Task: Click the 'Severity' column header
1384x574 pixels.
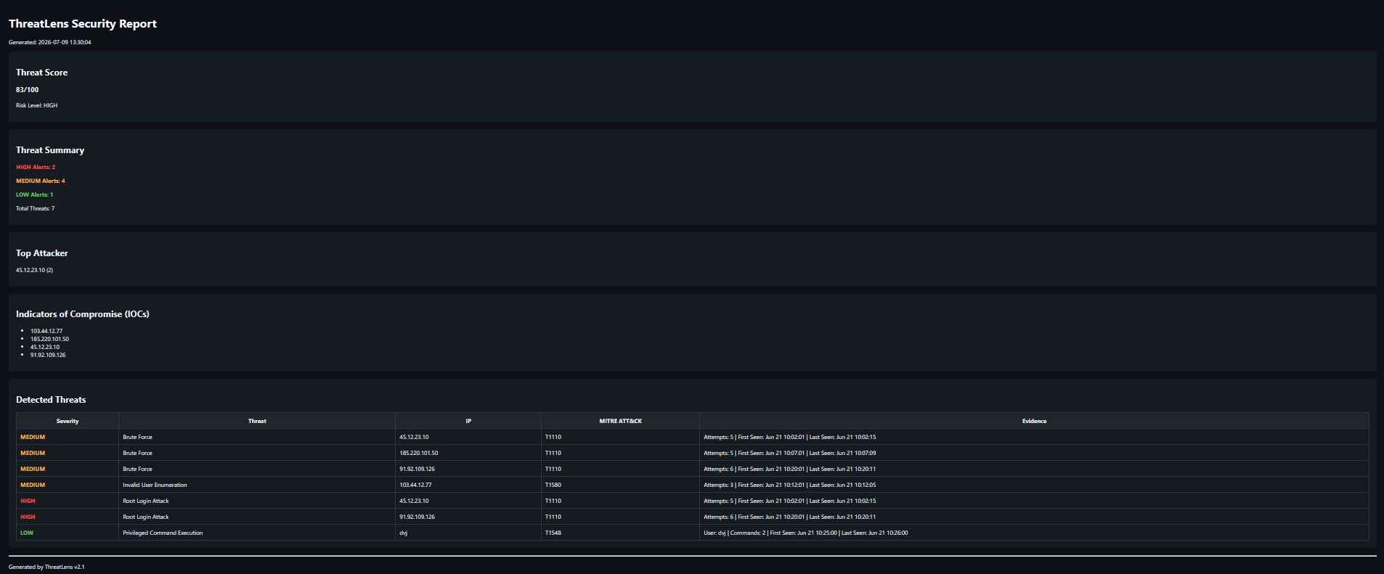Action: click(x=68, y=421)
